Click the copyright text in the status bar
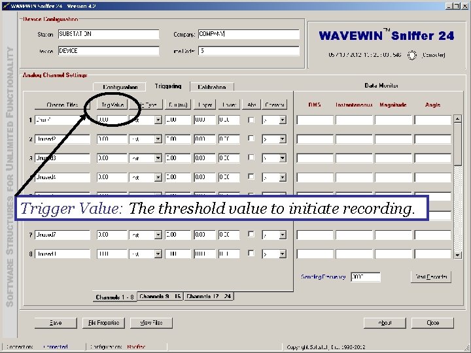 pos(326,347)
